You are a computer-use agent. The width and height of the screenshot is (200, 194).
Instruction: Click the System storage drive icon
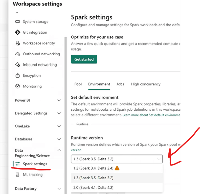point(18,21)
